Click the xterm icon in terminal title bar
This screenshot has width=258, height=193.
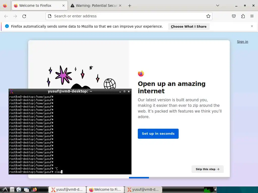(x=12, y=91)
